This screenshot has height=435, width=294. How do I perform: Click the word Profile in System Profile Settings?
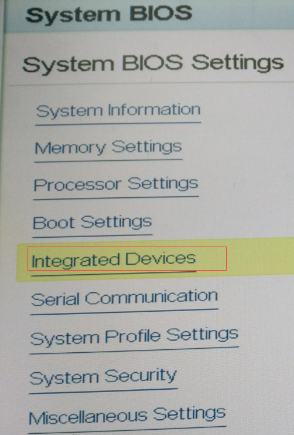pyautogui.click(x=132, y=336)
